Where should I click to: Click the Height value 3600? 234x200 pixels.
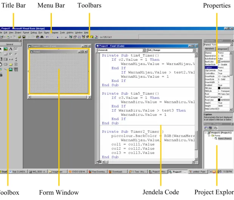220,106
